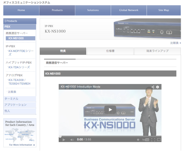Open the 比較表 link in sidebar
The width and height of the screenshot is (186, 152).
[x=12, y=92]
